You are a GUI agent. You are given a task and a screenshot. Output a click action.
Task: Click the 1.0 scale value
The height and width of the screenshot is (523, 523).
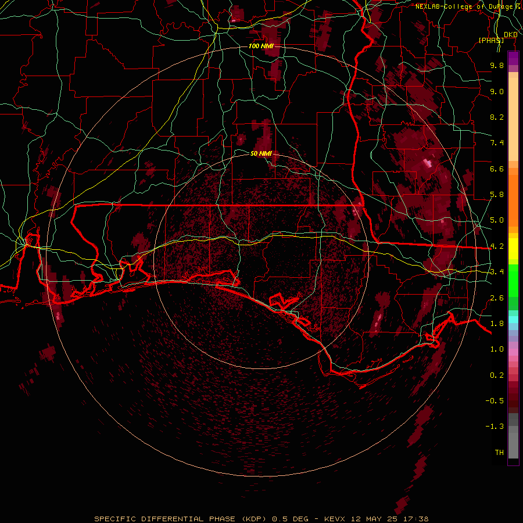coord(497,349)
